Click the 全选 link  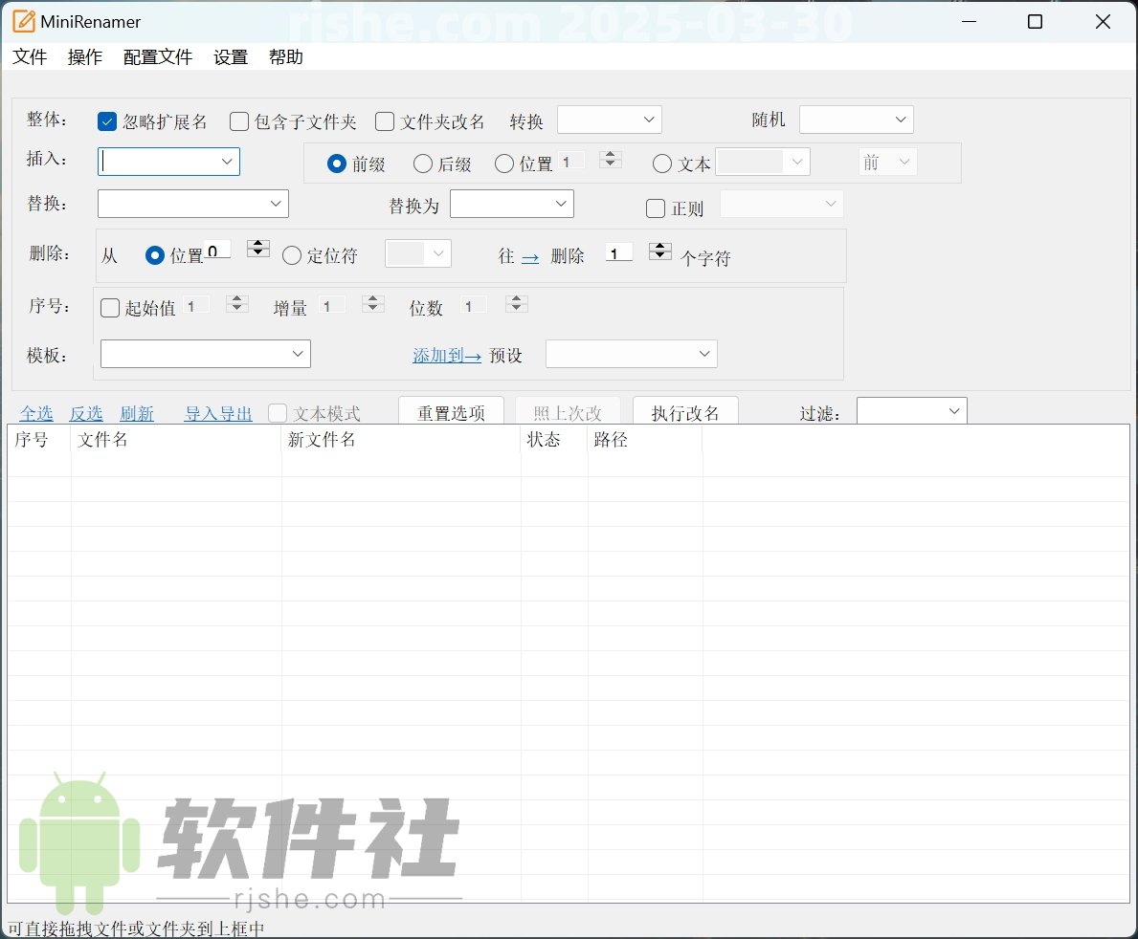coord(36,413)
